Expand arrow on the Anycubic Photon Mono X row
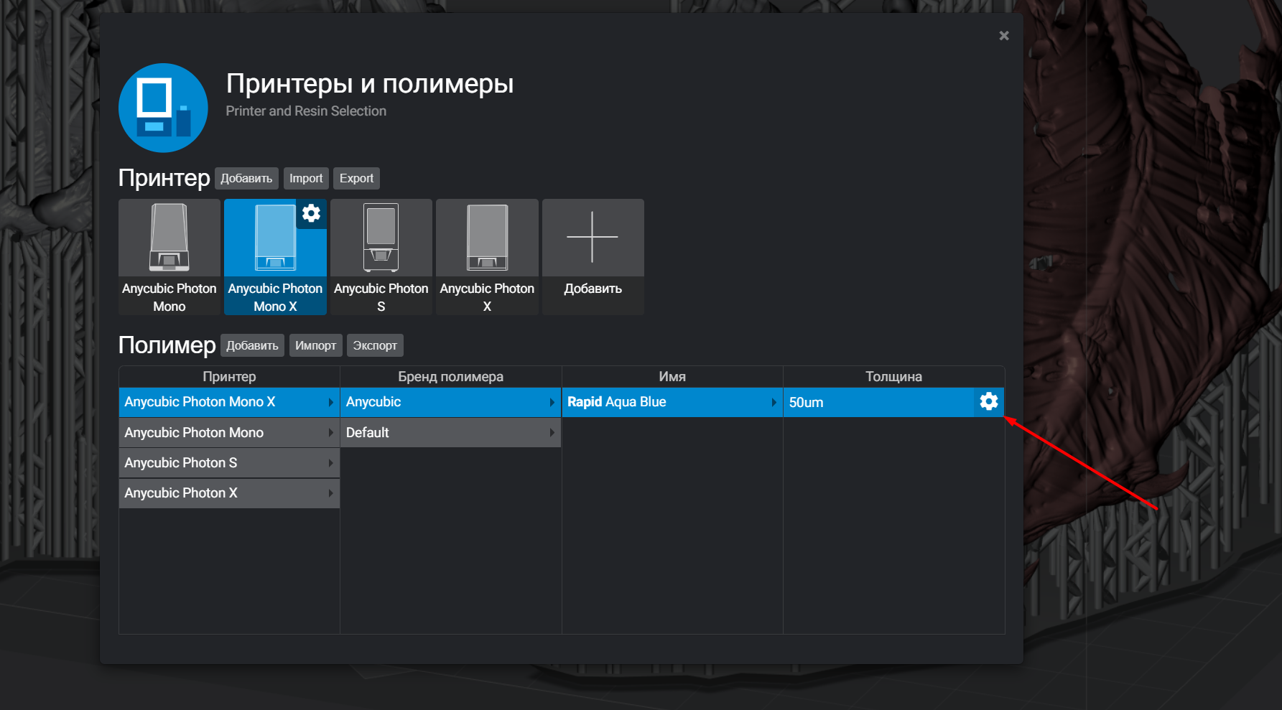Image resolution: width=1282 pixels, height=710 pixels. coord(330,402)
